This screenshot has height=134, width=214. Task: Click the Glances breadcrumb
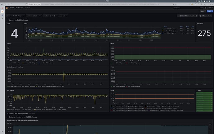27,8
